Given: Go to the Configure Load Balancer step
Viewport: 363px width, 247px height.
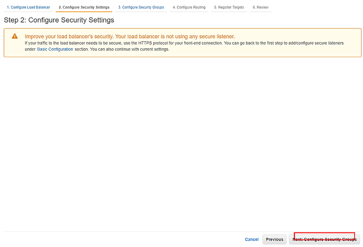Looking at the screenshot, I should coord(28,8).
